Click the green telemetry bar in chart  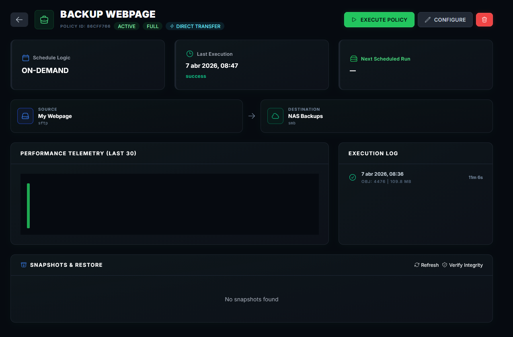tap(28, 206)
